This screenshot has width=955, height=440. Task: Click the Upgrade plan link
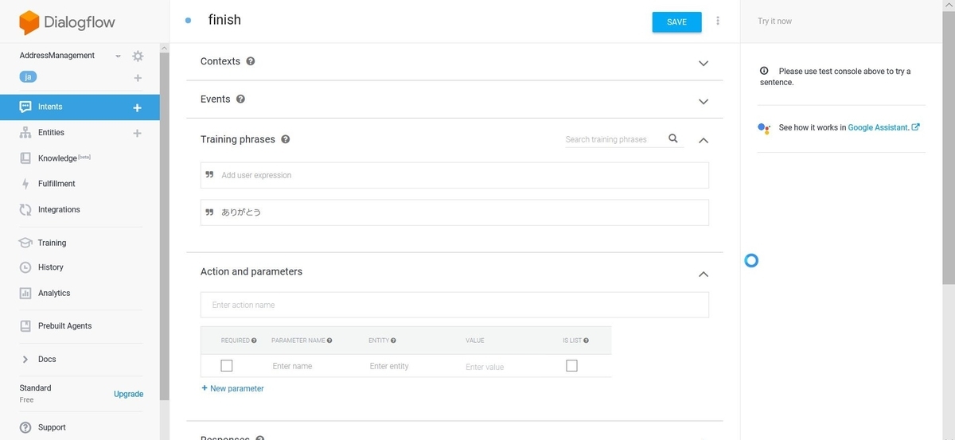pyautogui.click(x=128, y=394)
